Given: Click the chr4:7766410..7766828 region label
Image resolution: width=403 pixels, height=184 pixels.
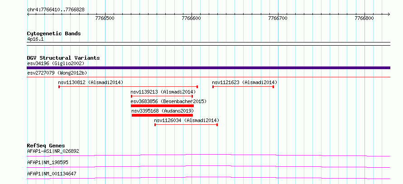Looking at the screenshot, I should (56, 10).
